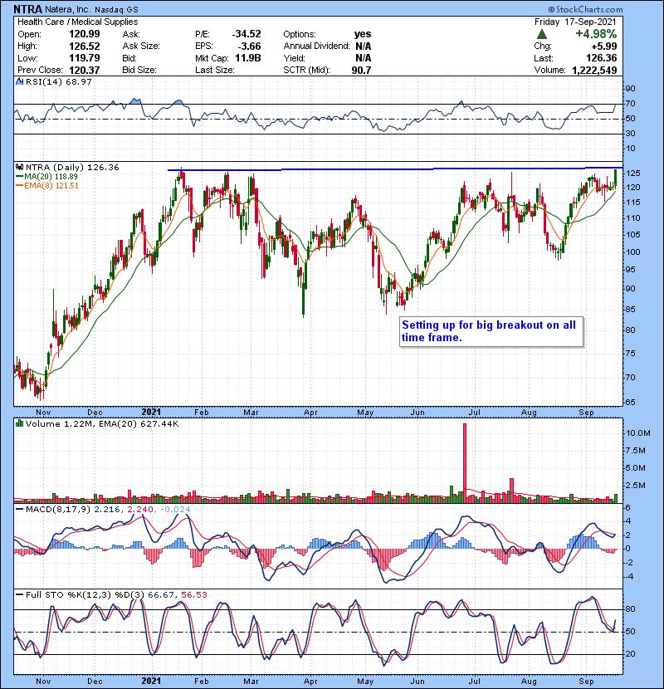Click the date Friday 17-Sep-2021
The height and width of the screenshot is (689, 664).
pyautogui.click(x=575, y=22)
